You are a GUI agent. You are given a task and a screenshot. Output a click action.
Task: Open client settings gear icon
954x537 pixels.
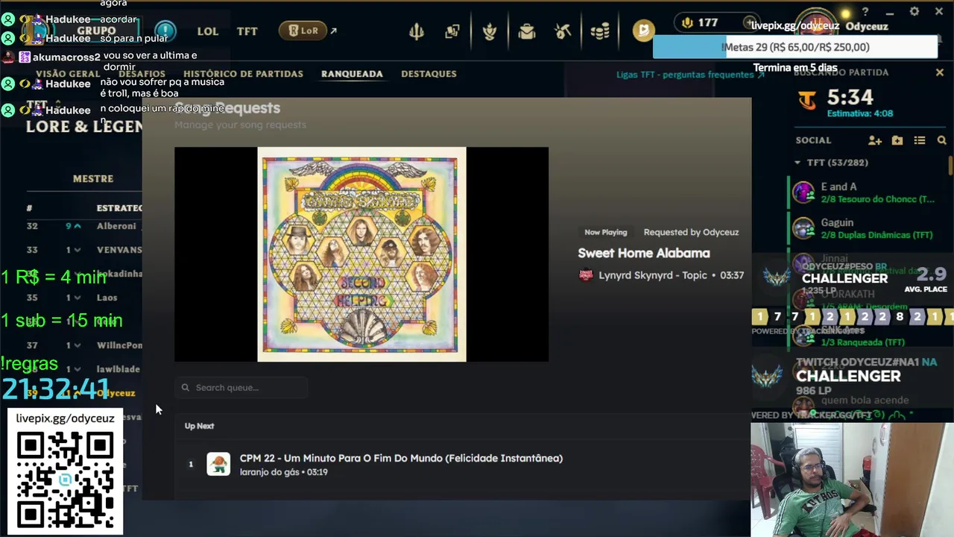coord(914,12)
